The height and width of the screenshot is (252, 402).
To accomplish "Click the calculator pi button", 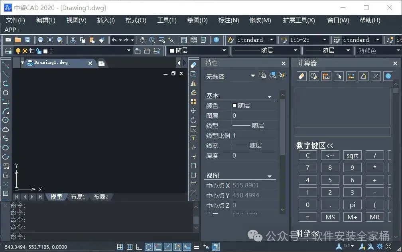I will click(352, 205).
